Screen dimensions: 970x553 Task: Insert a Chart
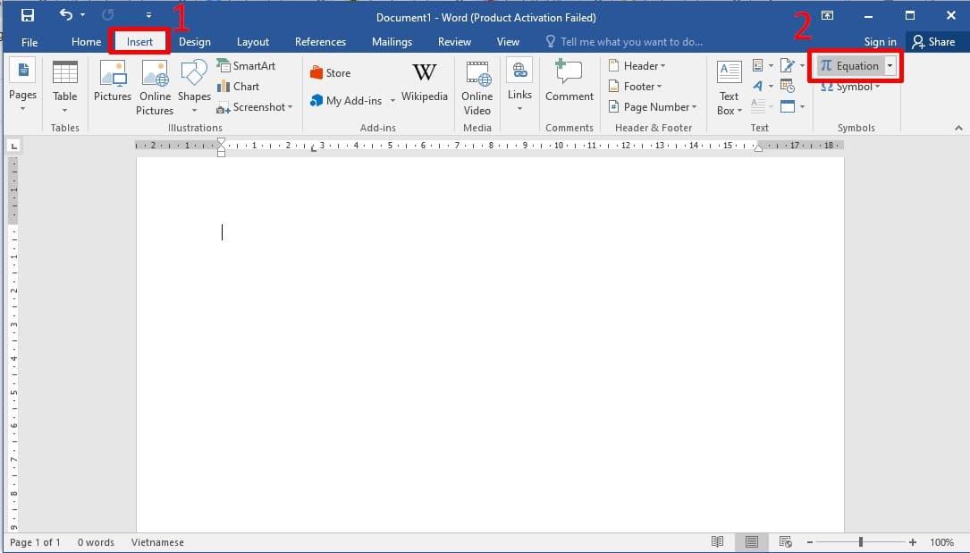[x=239, y=86]
